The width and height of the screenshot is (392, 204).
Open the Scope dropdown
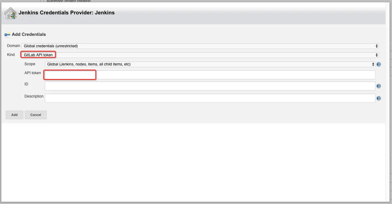coord(210,64)
